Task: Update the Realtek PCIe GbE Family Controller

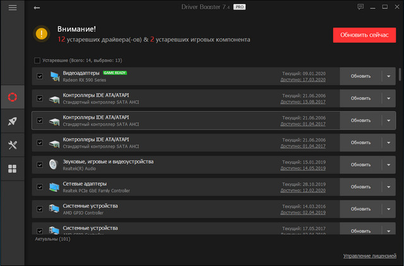Action: pyautogui.click(x=360, y=187)
